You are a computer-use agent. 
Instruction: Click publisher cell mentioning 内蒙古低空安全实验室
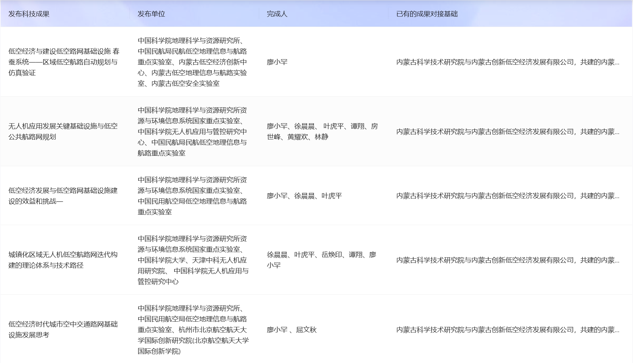click(x=192, y=62)
